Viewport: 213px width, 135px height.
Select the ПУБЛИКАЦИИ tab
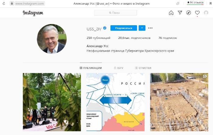tap(91, 68)
